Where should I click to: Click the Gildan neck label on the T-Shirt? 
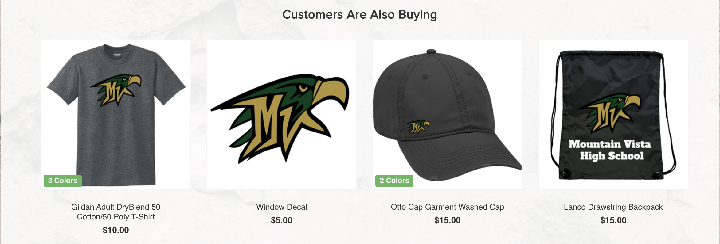[x=117, y=55]
